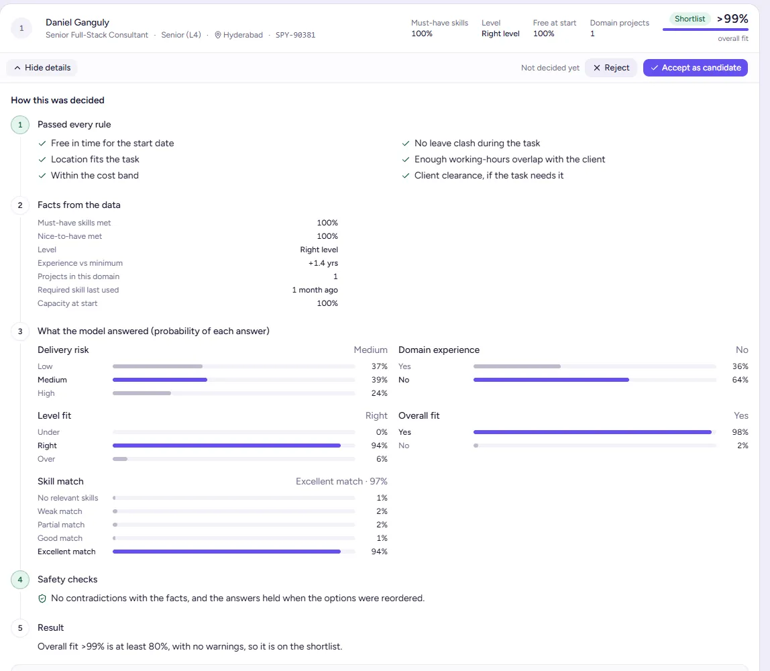Click the Not decided yet status text

pyautogui.click(x=550, y=68)
